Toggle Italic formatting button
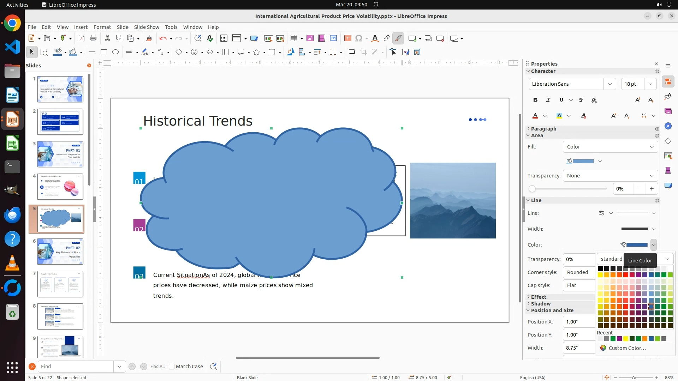 [548, 100]
